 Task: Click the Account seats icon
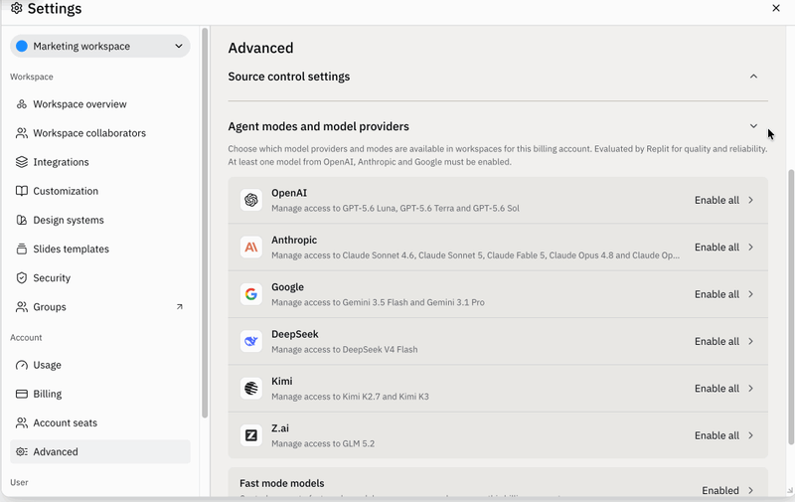point(21,422)
